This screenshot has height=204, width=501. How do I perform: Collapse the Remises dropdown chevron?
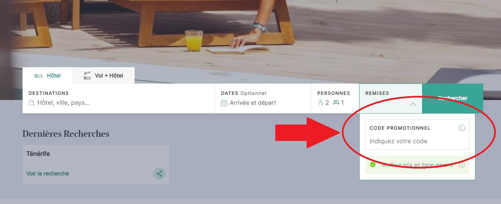pos(413,104)
